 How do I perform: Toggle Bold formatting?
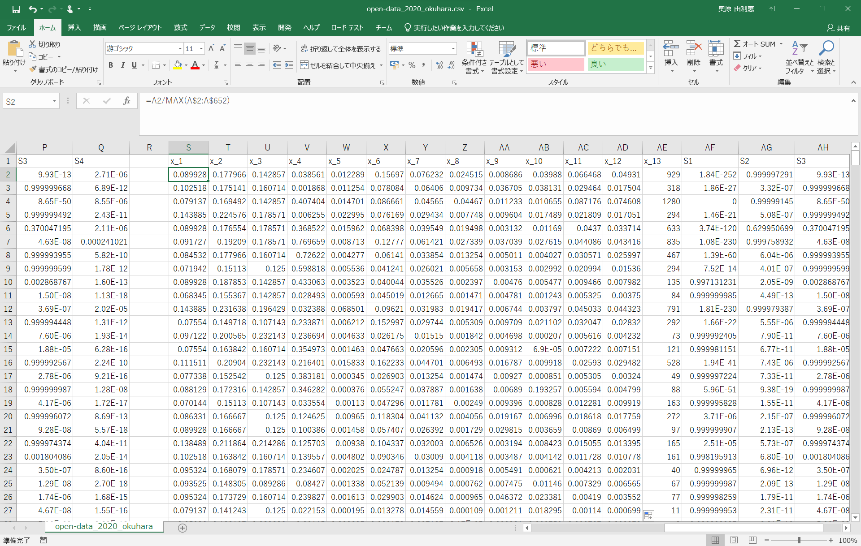[111, 65]
